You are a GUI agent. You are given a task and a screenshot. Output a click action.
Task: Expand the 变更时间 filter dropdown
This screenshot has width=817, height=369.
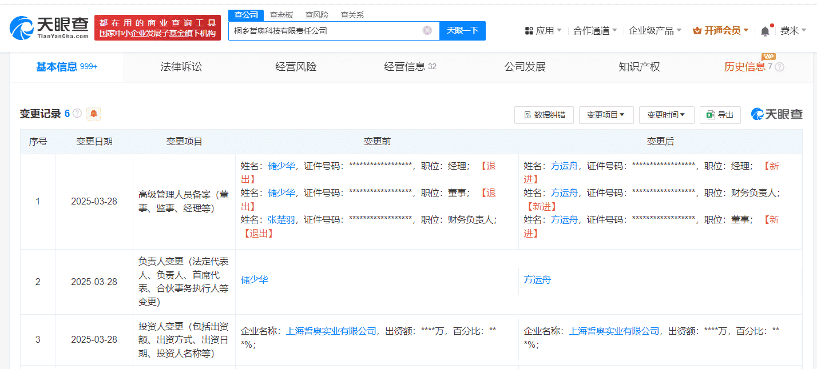click(666, 115)
